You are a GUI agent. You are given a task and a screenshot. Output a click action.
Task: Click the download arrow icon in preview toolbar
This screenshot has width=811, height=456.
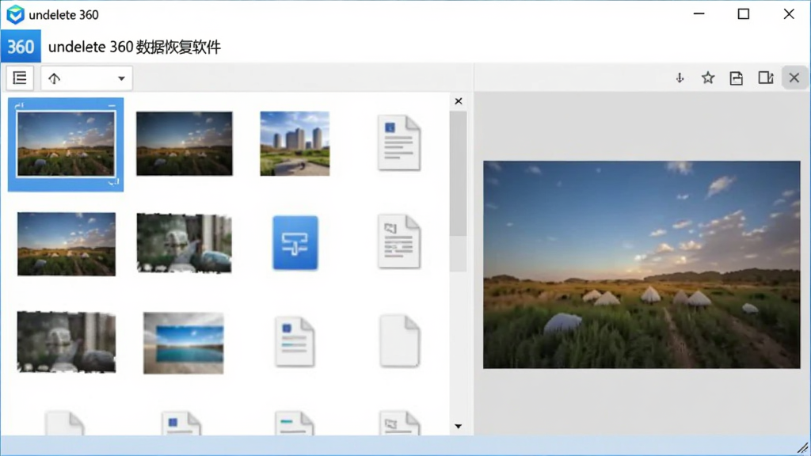[680, 78]
